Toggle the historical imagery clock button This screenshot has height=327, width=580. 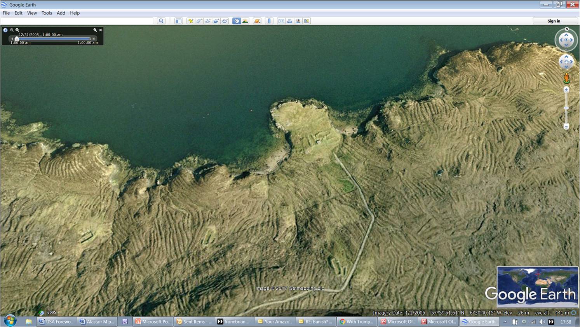click(x=236, y=21)
